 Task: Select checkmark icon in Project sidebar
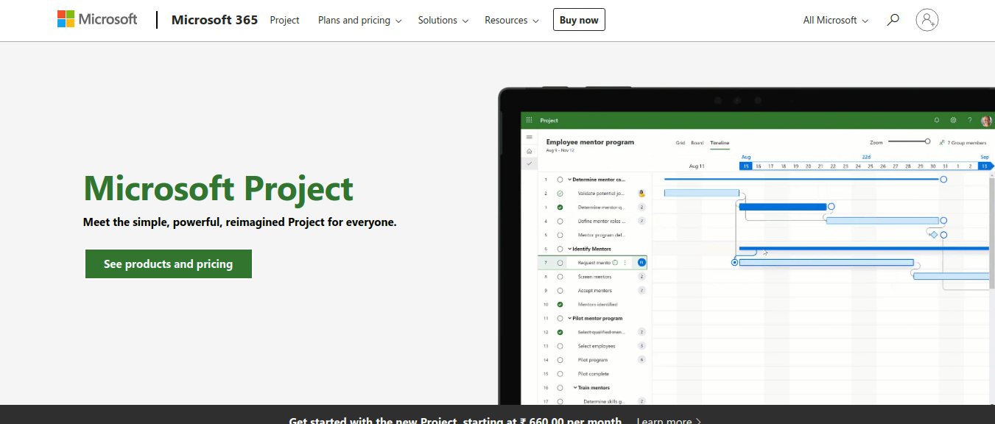(x=529, y=163)
